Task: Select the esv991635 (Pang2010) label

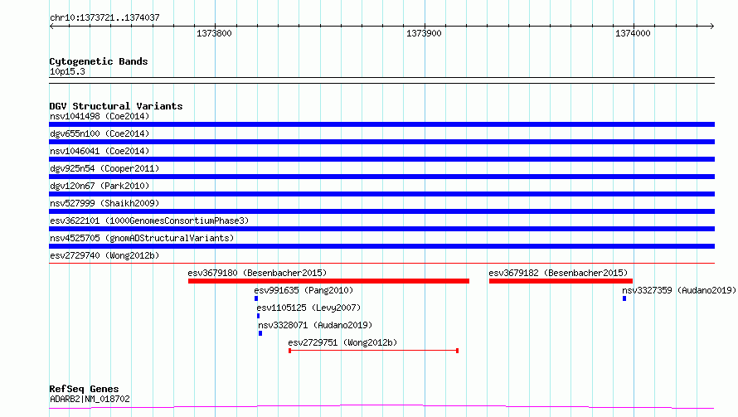Action: coord(303,290)
